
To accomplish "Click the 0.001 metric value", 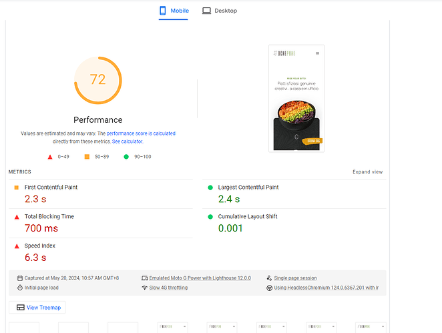I will pos(230,228).
